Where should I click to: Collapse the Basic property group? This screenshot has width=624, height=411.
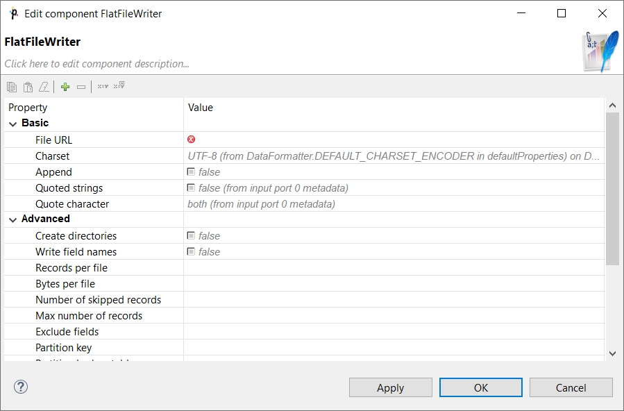(x=12, y=124)
